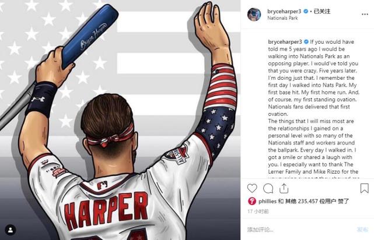Screen dimensions: 374x240
Task: Open bryceharper3 profile picture in header
Action: pyautogui.click(x=254, y=15)
